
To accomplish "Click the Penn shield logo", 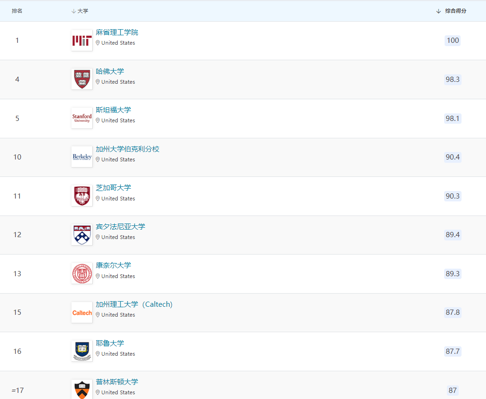I will click(82, 235).
